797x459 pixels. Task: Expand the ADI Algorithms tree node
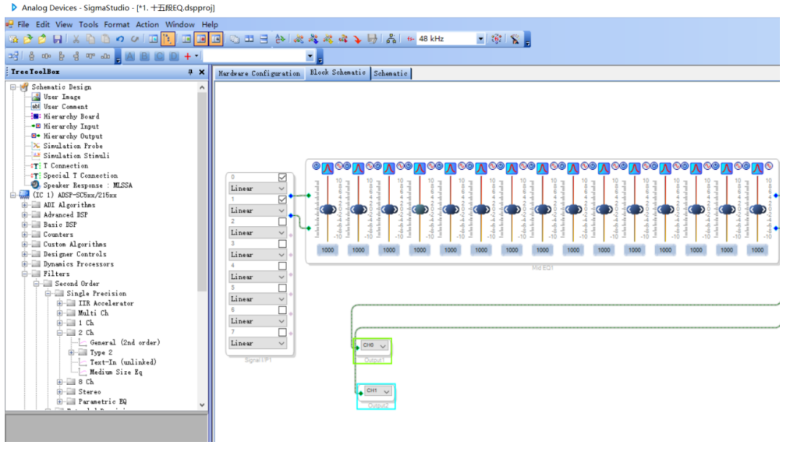24,205
